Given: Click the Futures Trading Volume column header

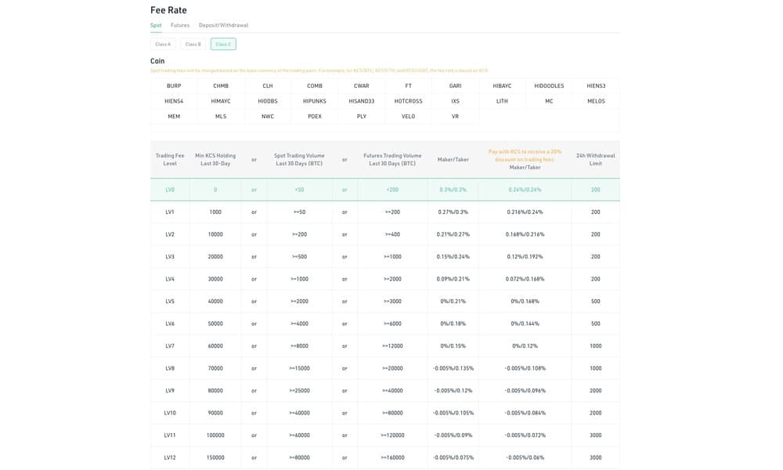Looking at the screenshot, I should point(392,159).
